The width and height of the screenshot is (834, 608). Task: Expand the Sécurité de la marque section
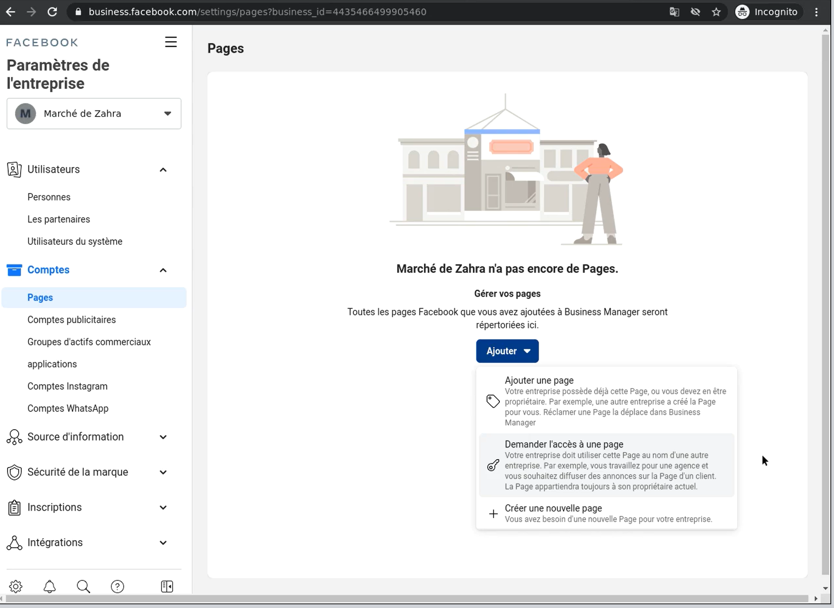tap(163, 472)
